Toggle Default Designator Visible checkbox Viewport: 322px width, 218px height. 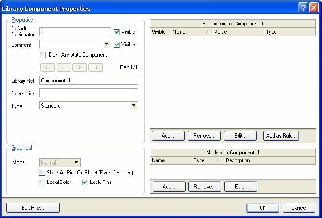(x=117, y=32)
